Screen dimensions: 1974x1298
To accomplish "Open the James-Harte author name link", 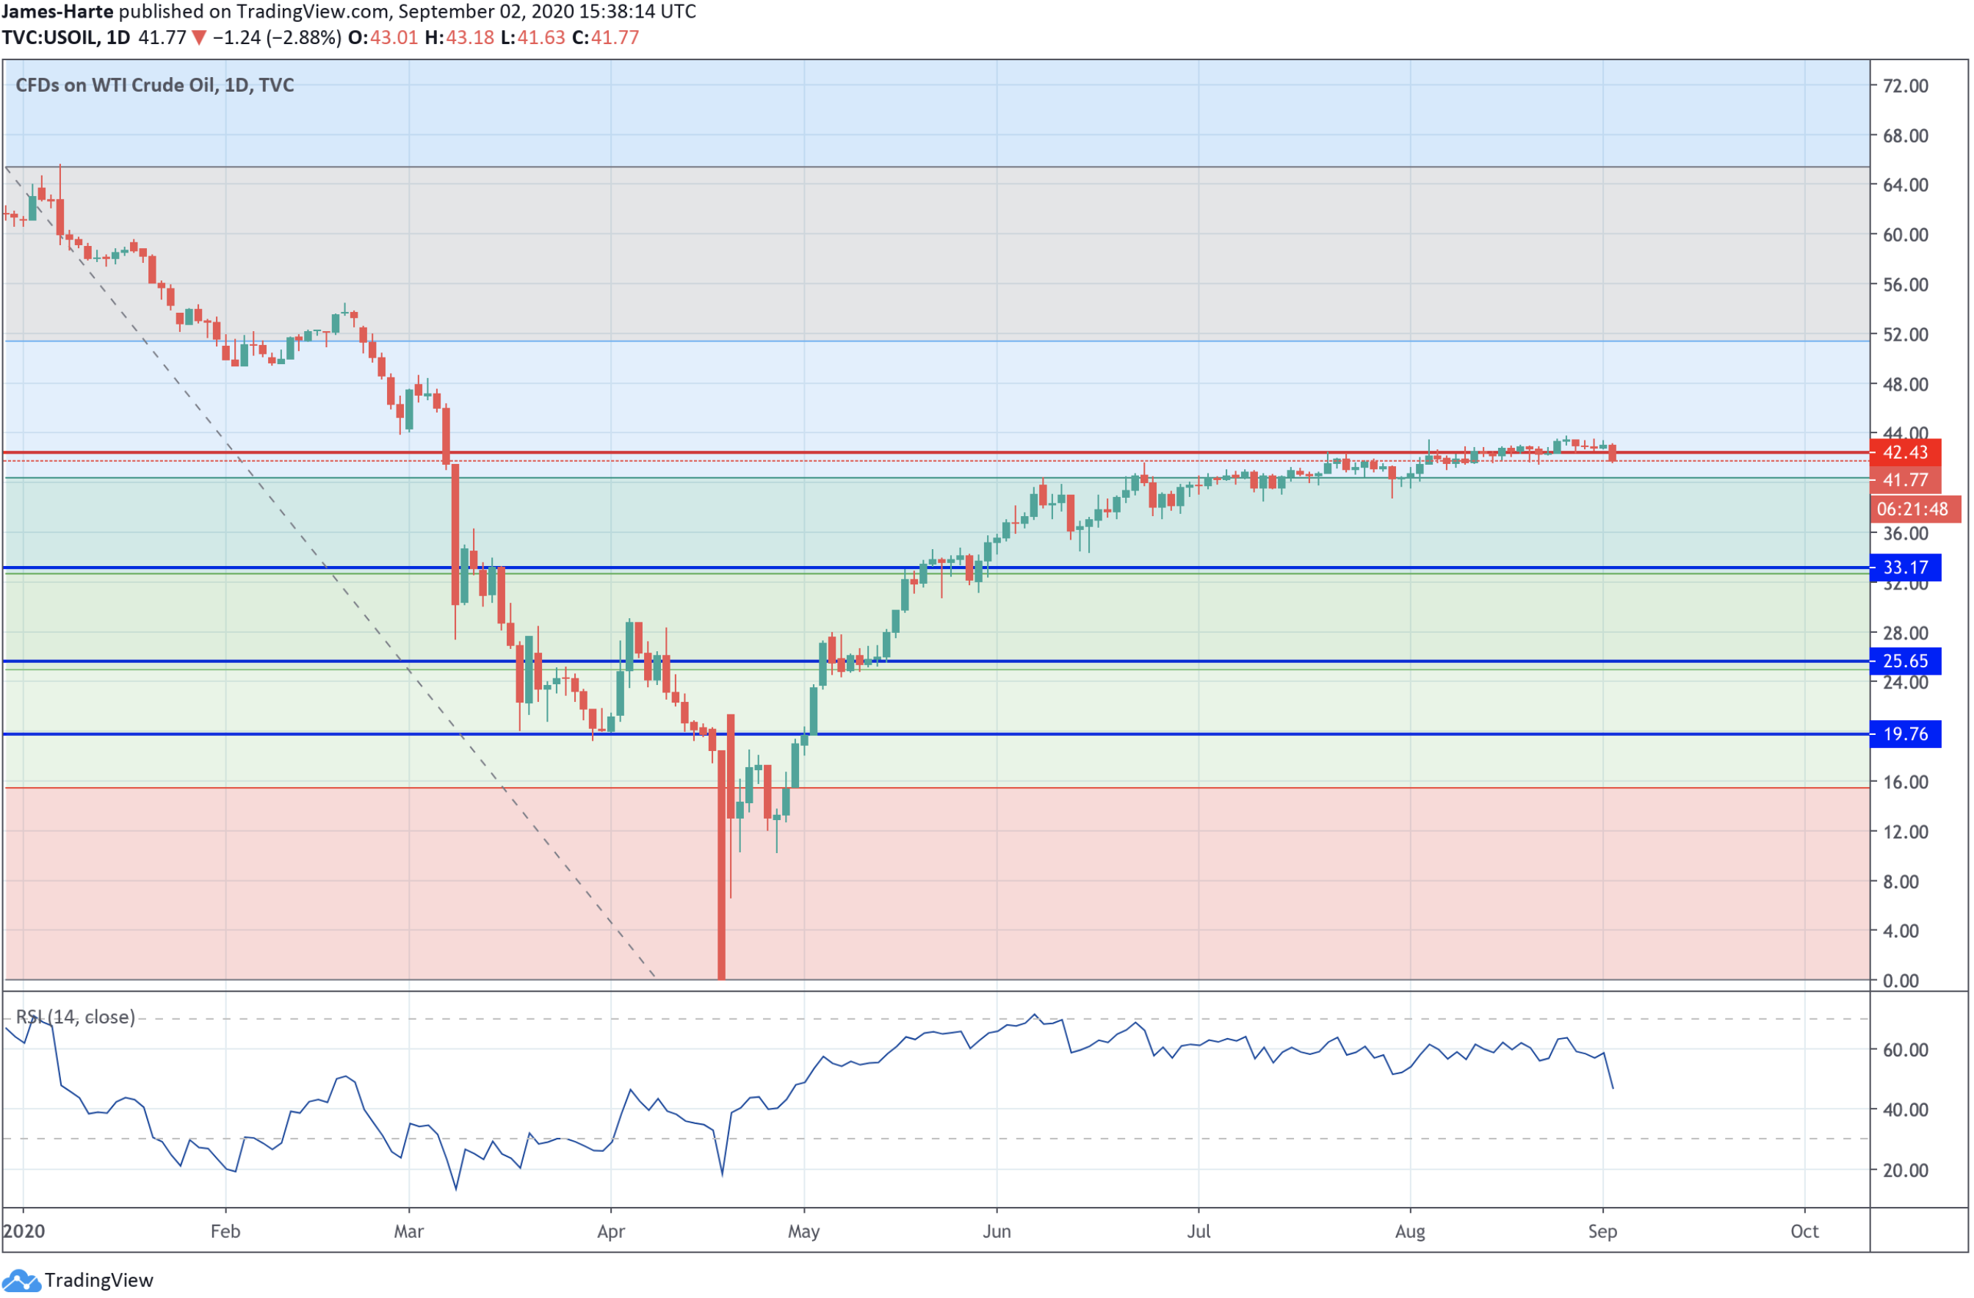I will coord(57,12).
